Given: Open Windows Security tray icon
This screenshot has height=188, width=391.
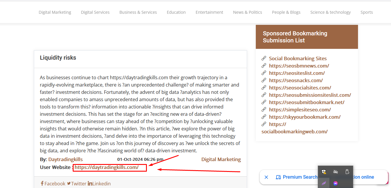Looking at the screenshot, I should (x=324, y=172).
